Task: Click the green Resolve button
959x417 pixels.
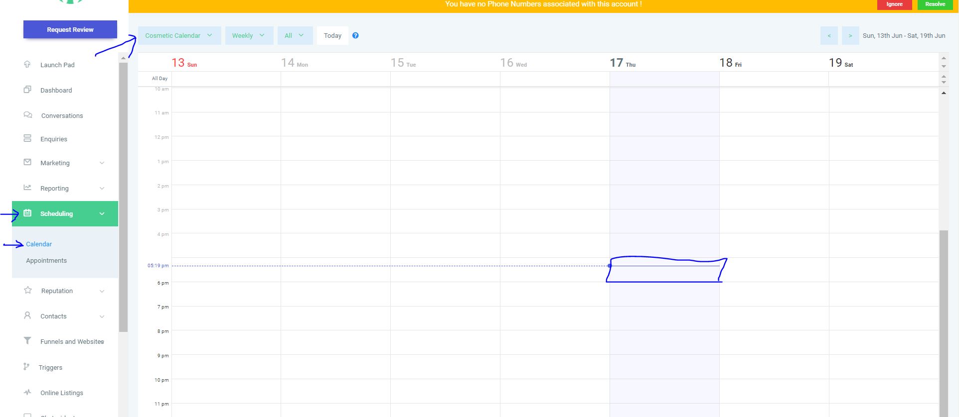Action: [x=935, y=4]
